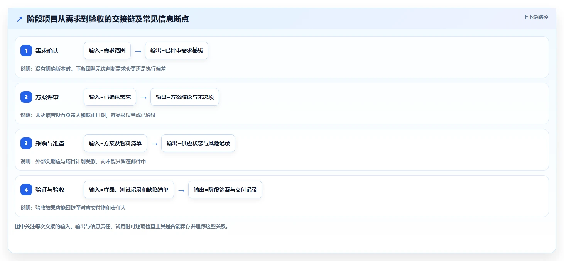Click the footer text 图中关注每次交接的输入
This screenshot has height=261, width=564.
pyautogui.click(x=122, y=226)
